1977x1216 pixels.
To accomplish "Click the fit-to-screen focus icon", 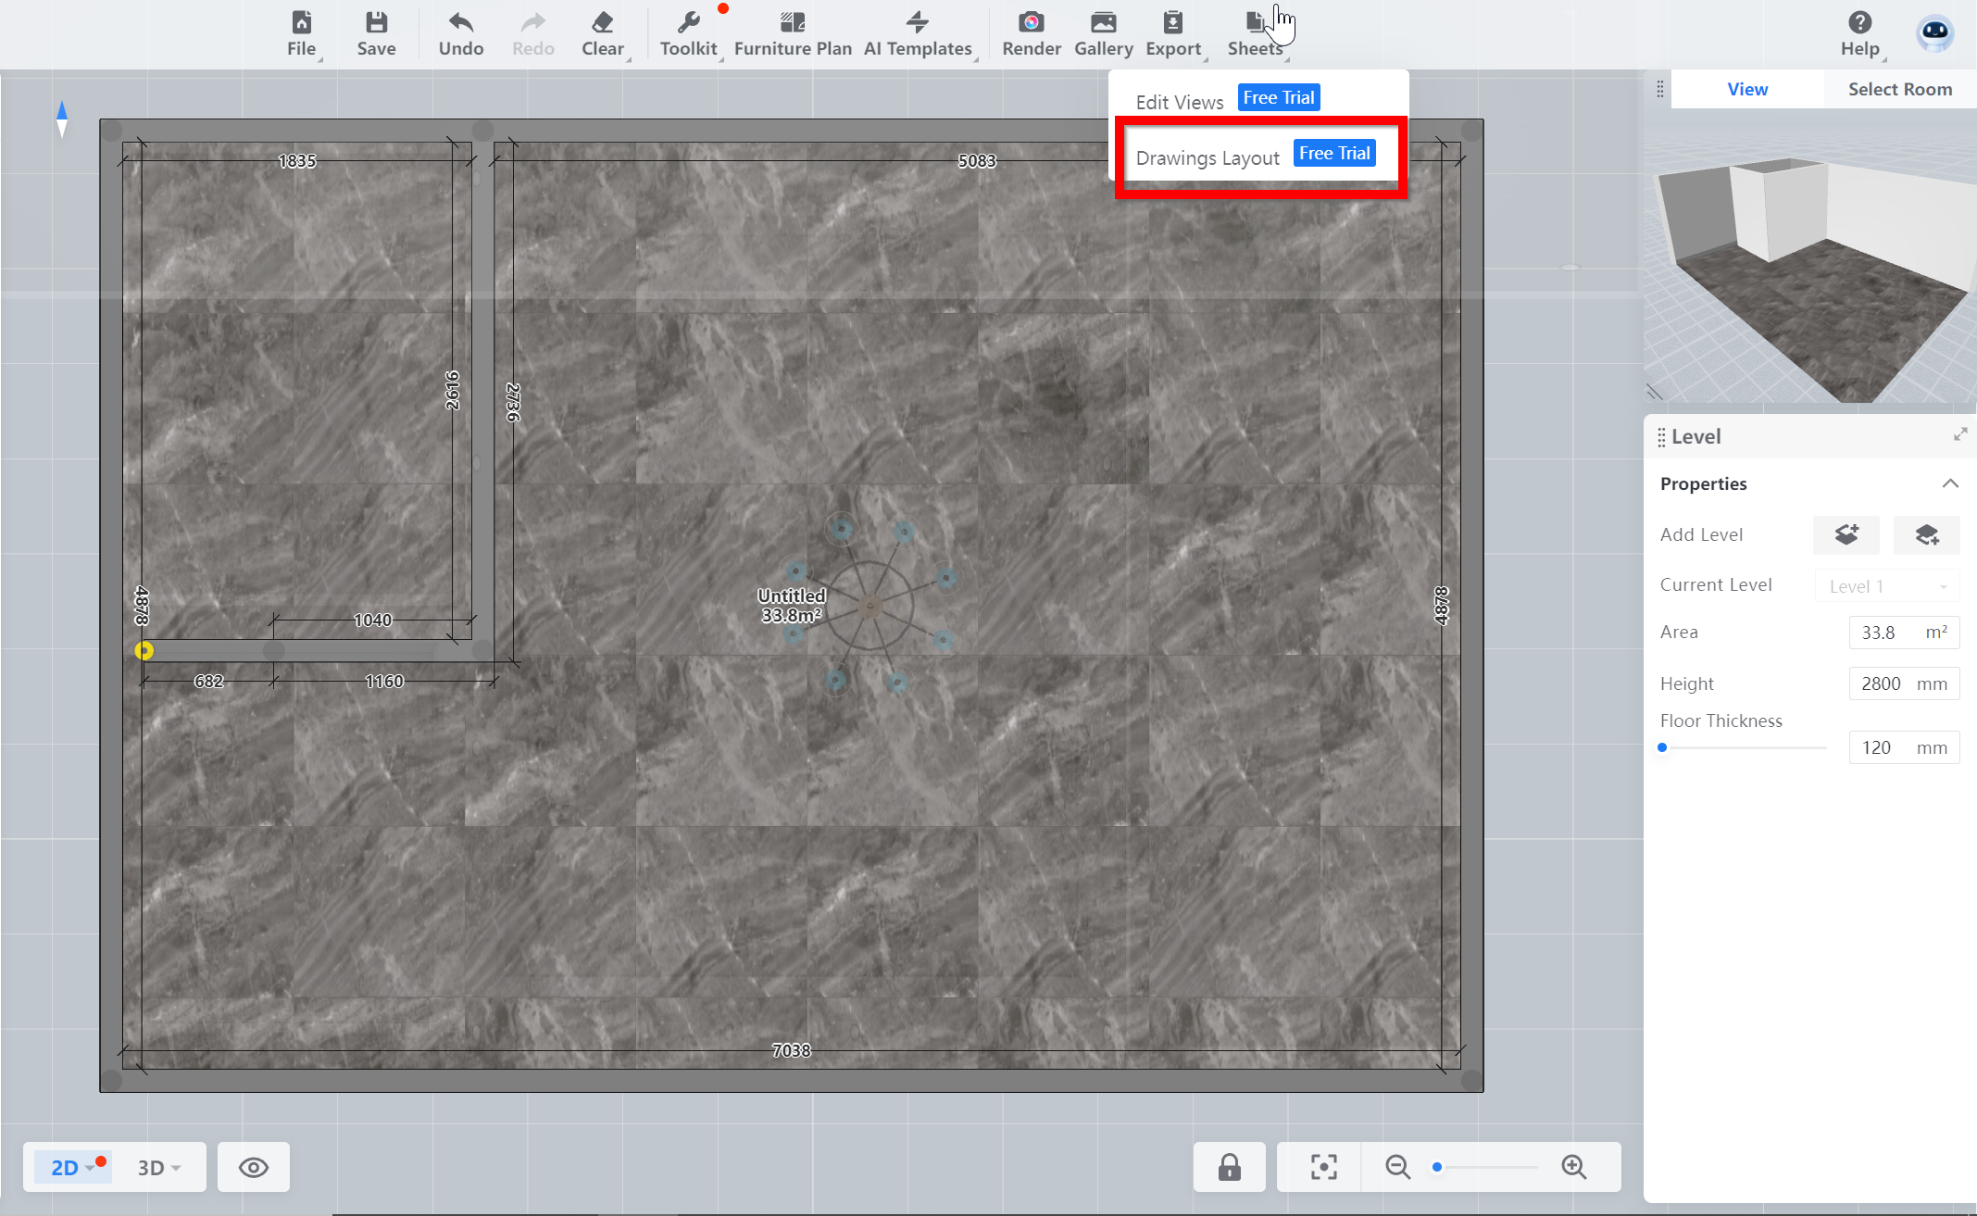I will coord(1323,1167).
